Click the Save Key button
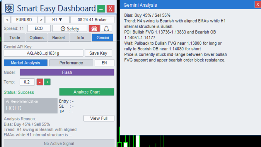Screen dimensions: 261x147 click(x=98, y=53)
